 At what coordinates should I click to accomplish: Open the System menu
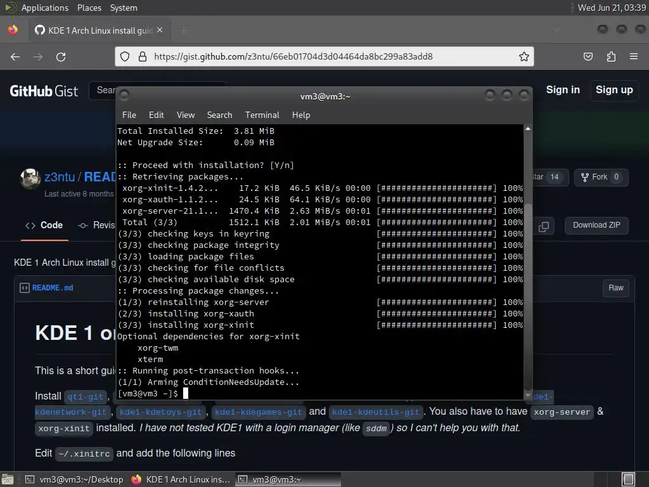[x=124, y=8]
